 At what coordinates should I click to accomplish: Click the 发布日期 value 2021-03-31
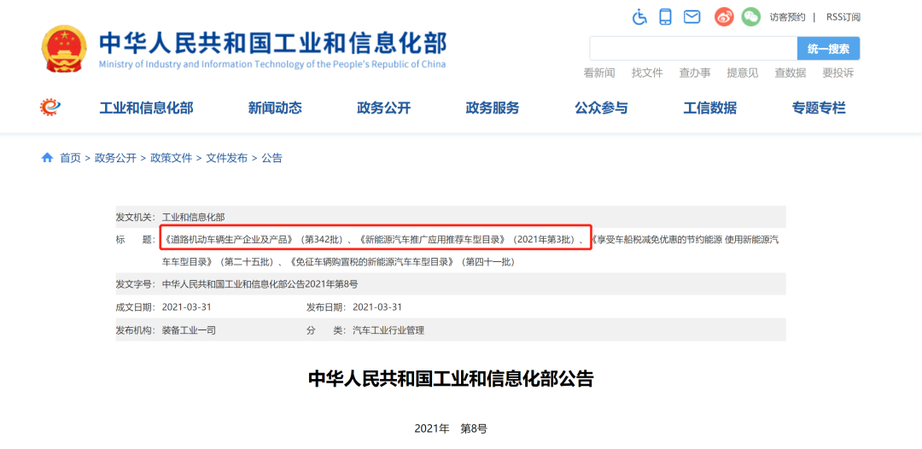(x=377, y=307)
